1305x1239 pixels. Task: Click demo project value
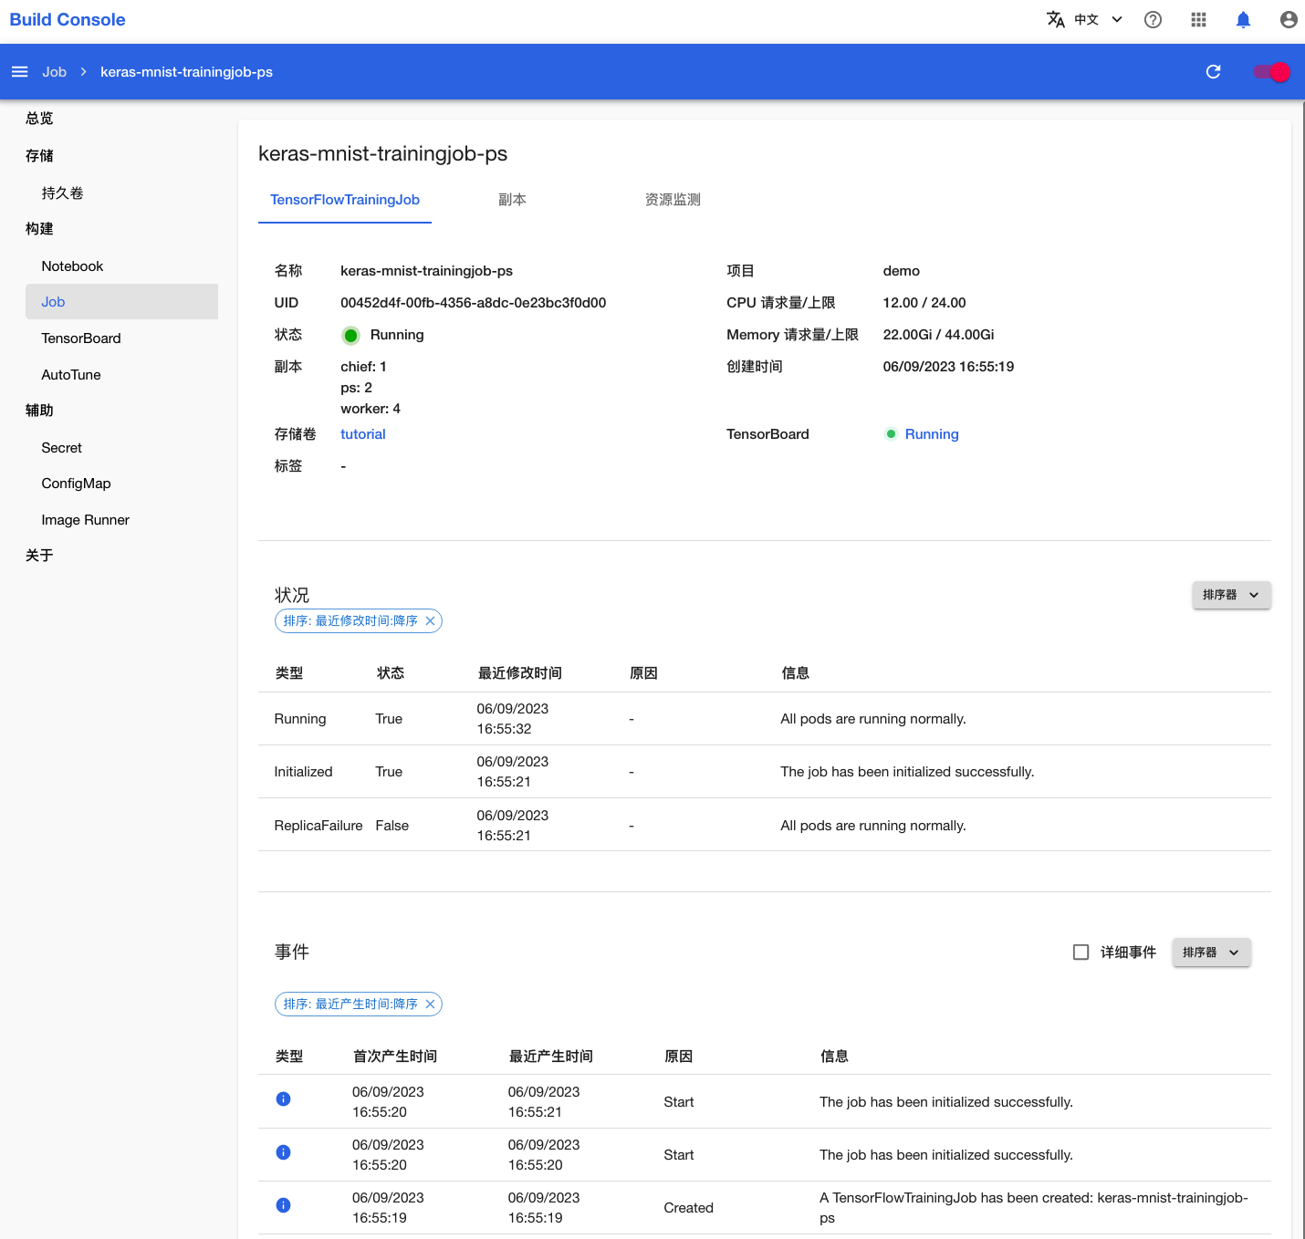tap(901, 271)
